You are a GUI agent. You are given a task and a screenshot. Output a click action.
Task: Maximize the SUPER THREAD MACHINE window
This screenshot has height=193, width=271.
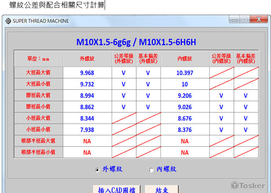pyautogui.click(x=245, y=19)
